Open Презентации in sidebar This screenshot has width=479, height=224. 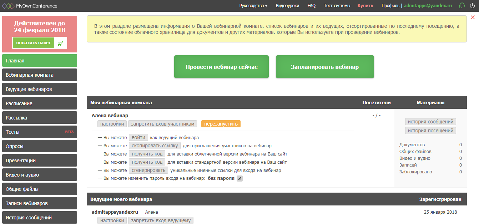tap(40, 161)
